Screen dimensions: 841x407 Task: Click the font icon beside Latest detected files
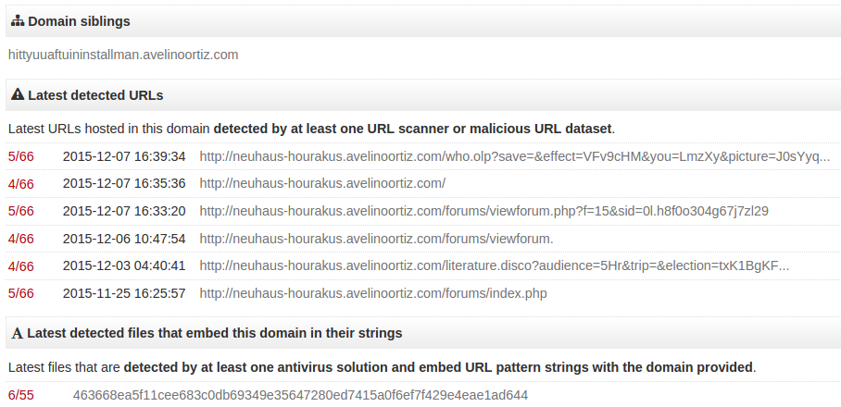17,332
